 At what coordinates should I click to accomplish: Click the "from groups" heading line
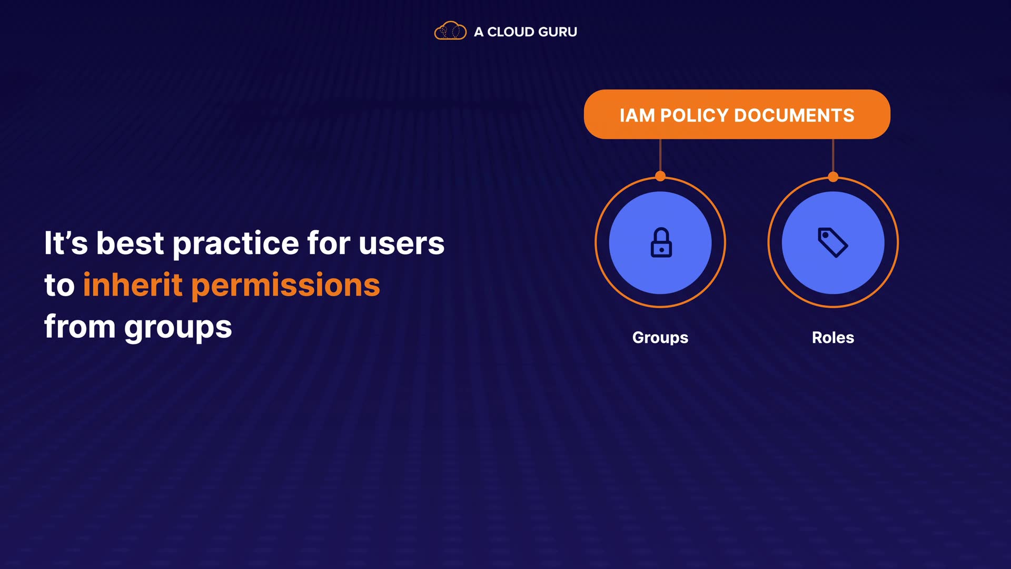(x=137, y=327)
